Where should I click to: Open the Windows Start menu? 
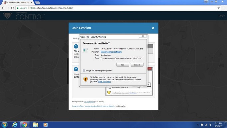pos(5,125)
